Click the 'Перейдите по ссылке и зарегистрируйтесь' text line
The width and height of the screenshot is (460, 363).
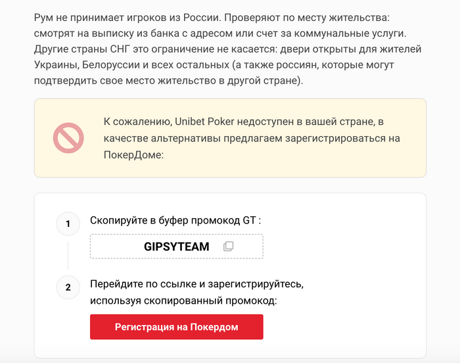(197, 284)
